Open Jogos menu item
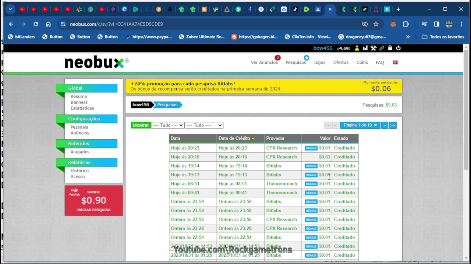Viewport: 471px width, 264px height. click(x=319, y=62)
